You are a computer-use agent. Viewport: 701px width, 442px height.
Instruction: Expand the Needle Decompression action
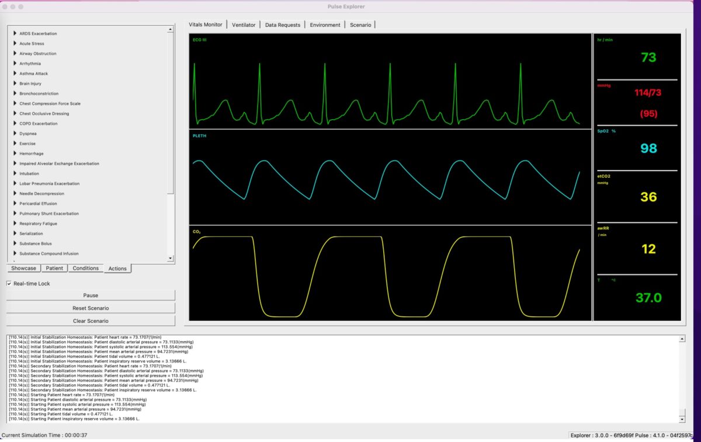14,193
